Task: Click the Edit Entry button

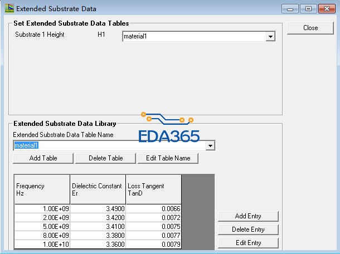Action: [x=248, y=243]
